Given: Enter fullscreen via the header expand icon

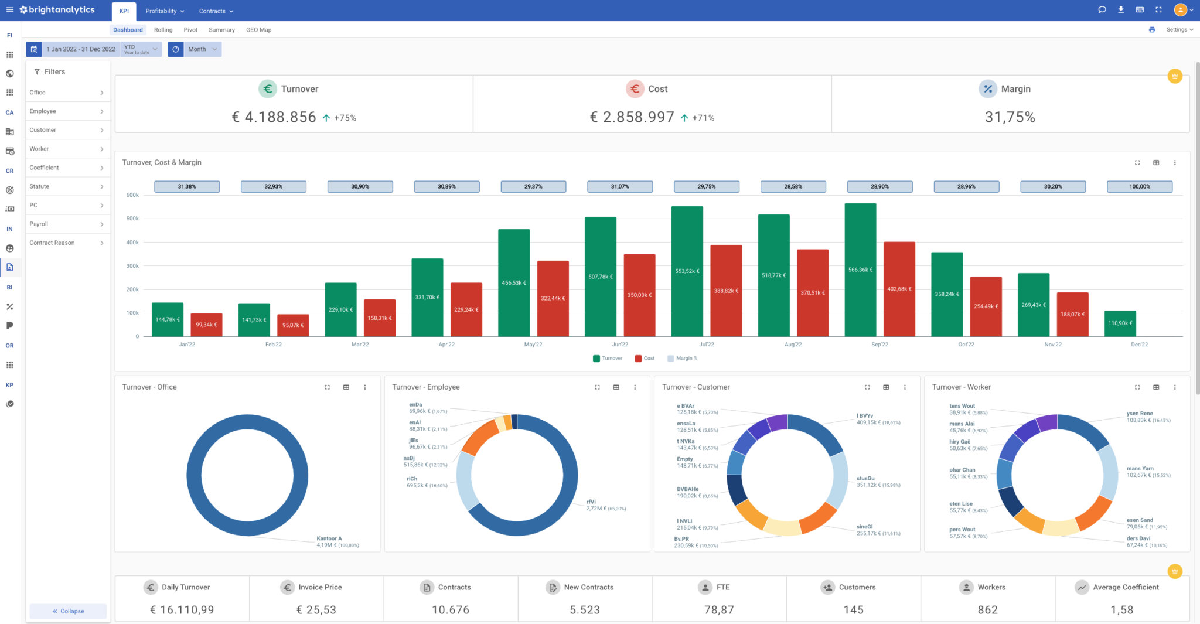Looking at the screenshot, I should (x=1158, y=9).
